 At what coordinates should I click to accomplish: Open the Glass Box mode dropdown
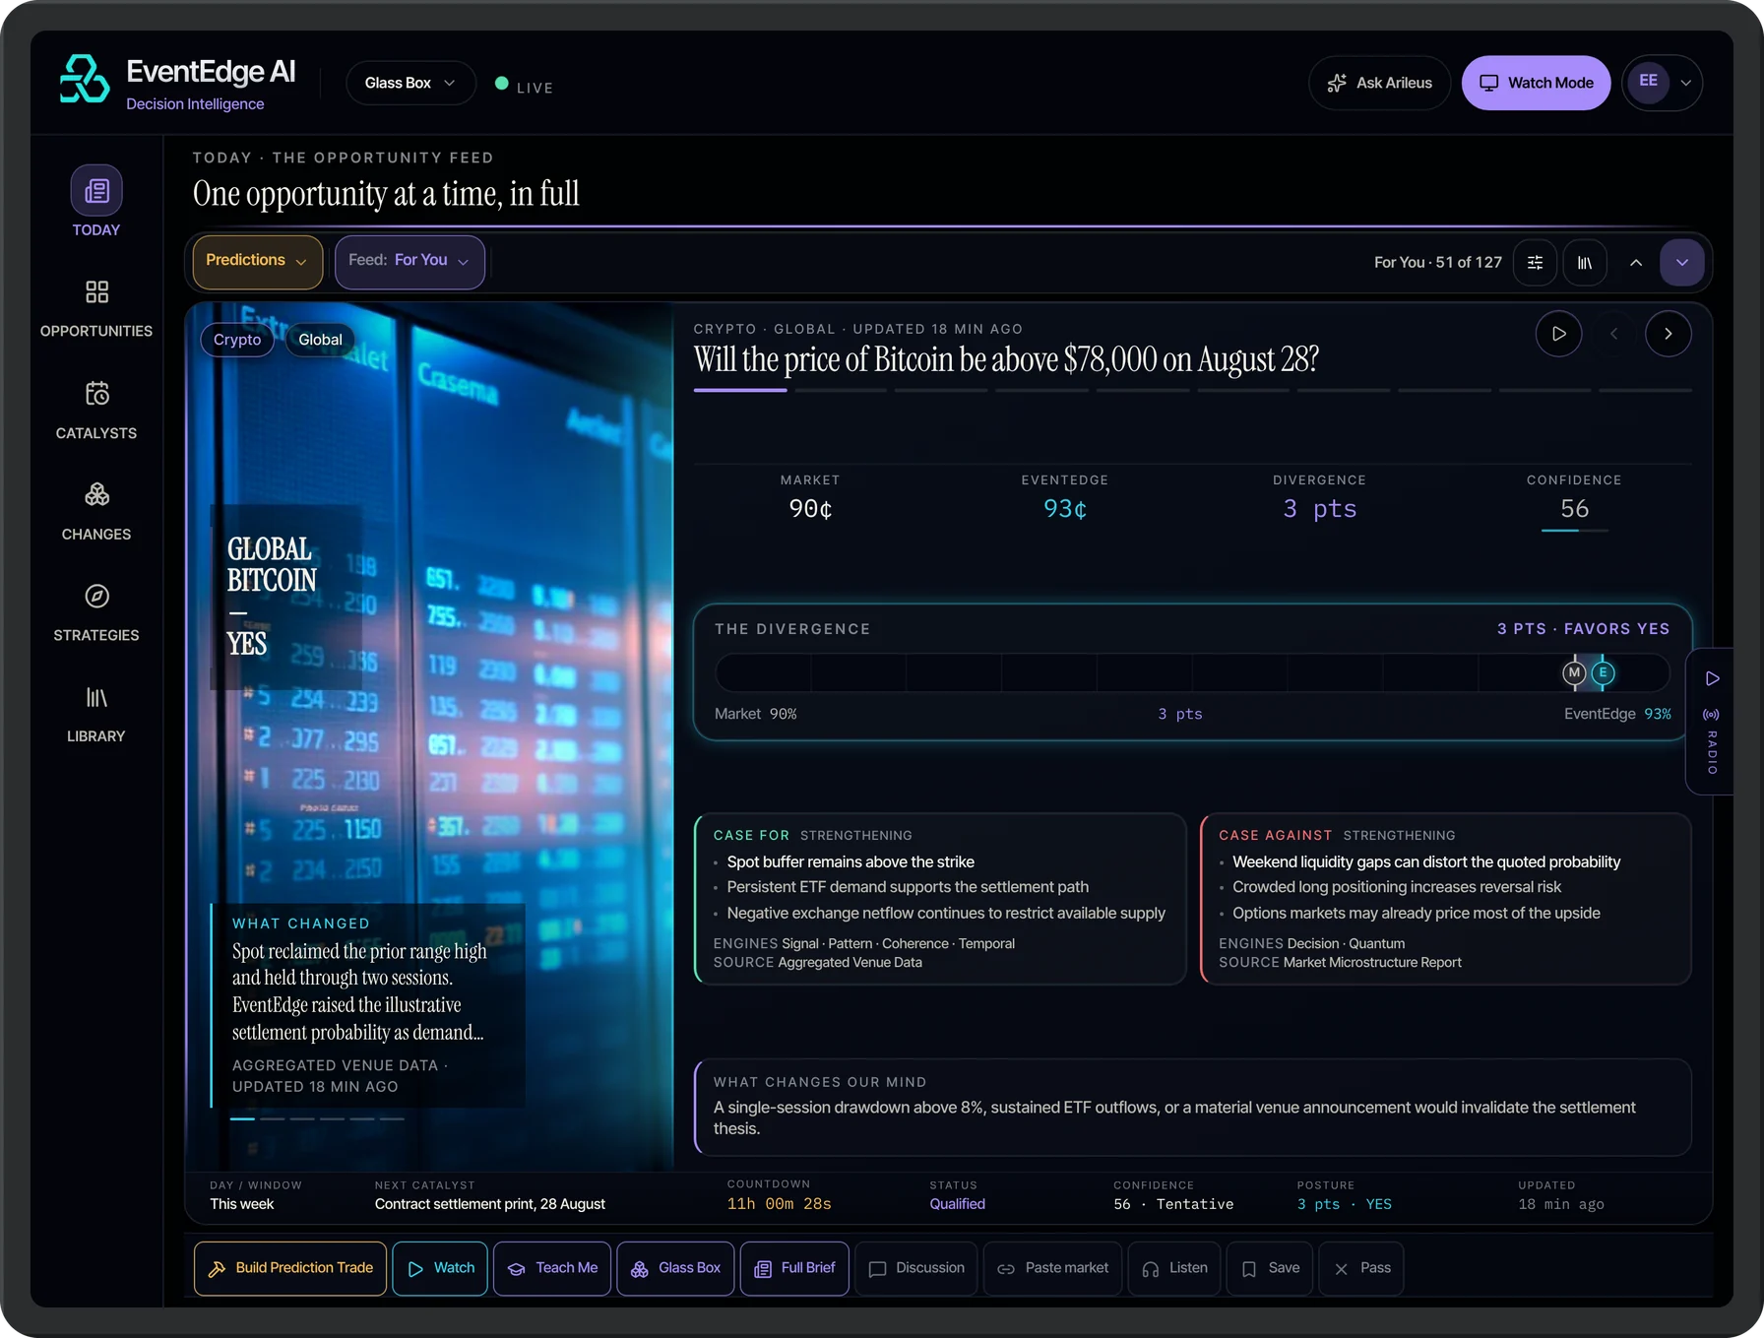click(410, 83)
